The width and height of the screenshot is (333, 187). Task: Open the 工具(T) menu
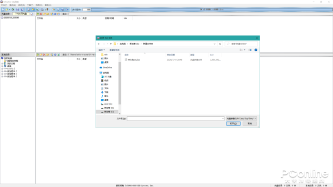coord(30,5)
